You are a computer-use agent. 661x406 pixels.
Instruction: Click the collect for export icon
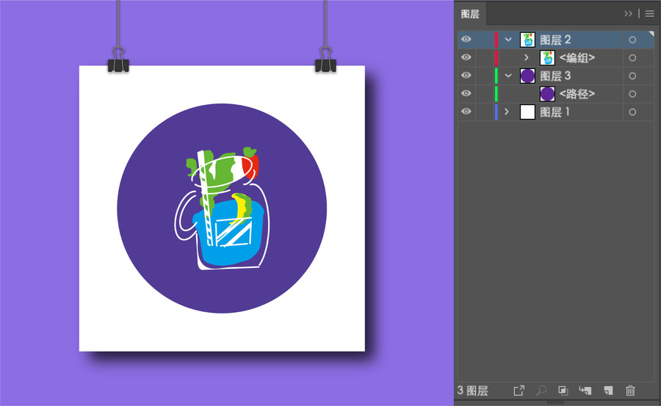pos(519,391)
